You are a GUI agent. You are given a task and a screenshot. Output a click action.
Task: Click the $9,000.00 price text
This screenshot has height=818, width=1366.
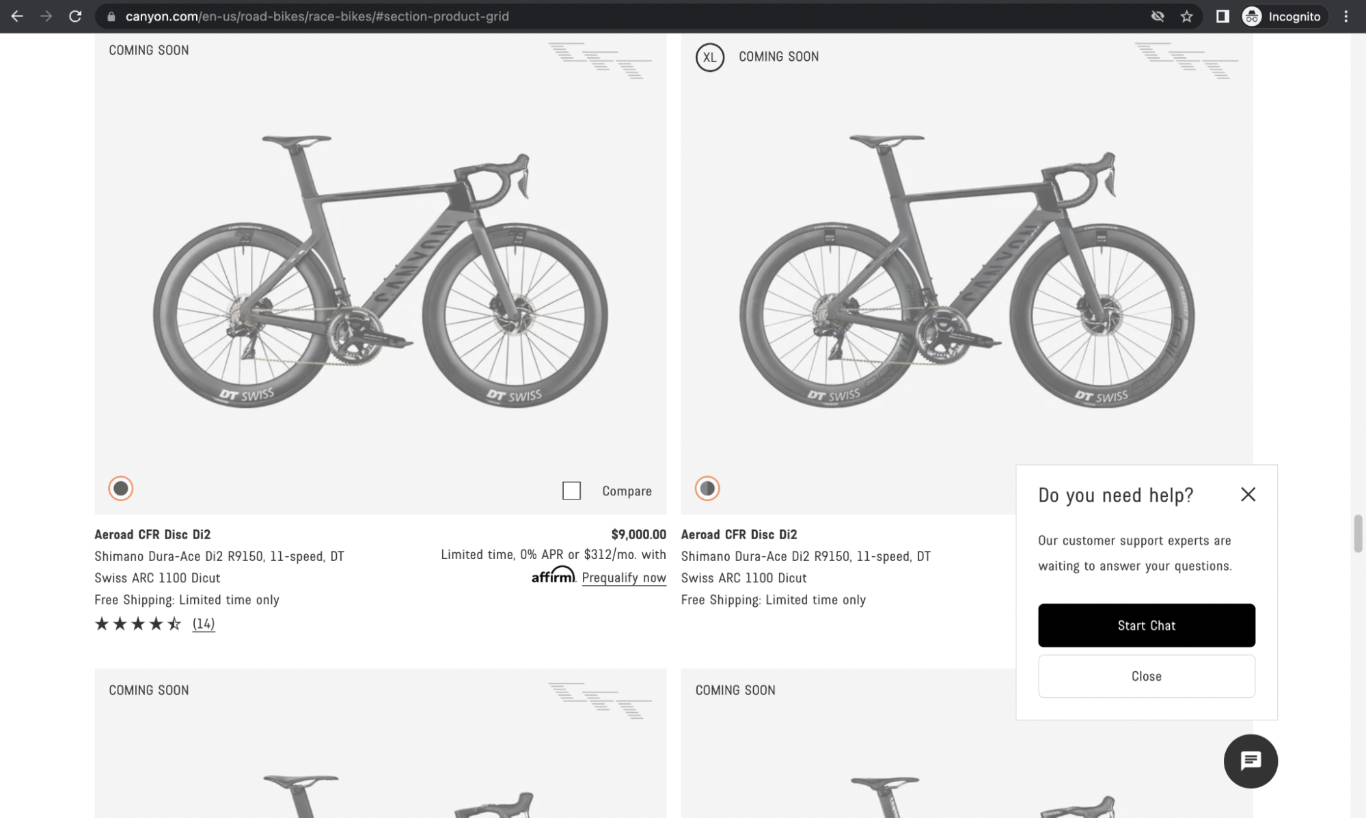point(638,534)
